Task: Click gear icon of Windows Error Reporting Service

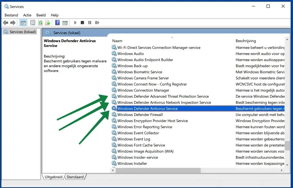Action: (x=114, y=127)
